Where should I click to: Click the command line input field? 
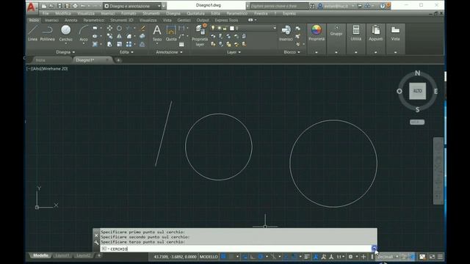[236, 249]
